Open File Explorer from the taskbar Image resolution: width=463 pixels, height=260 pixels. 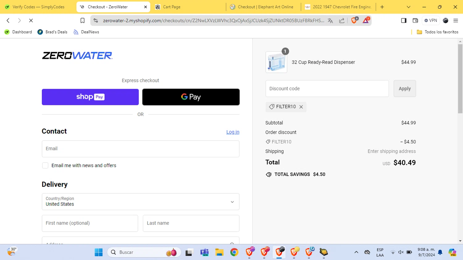click(x=219, y=252)
